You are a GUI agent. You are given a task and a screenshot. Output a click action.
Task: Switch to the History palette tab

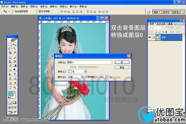point(161,24)
